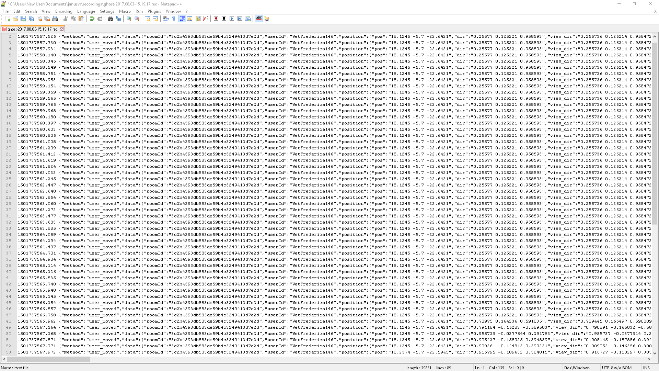
Task: Click the Undo arrow icon
Action: [92, 19]
